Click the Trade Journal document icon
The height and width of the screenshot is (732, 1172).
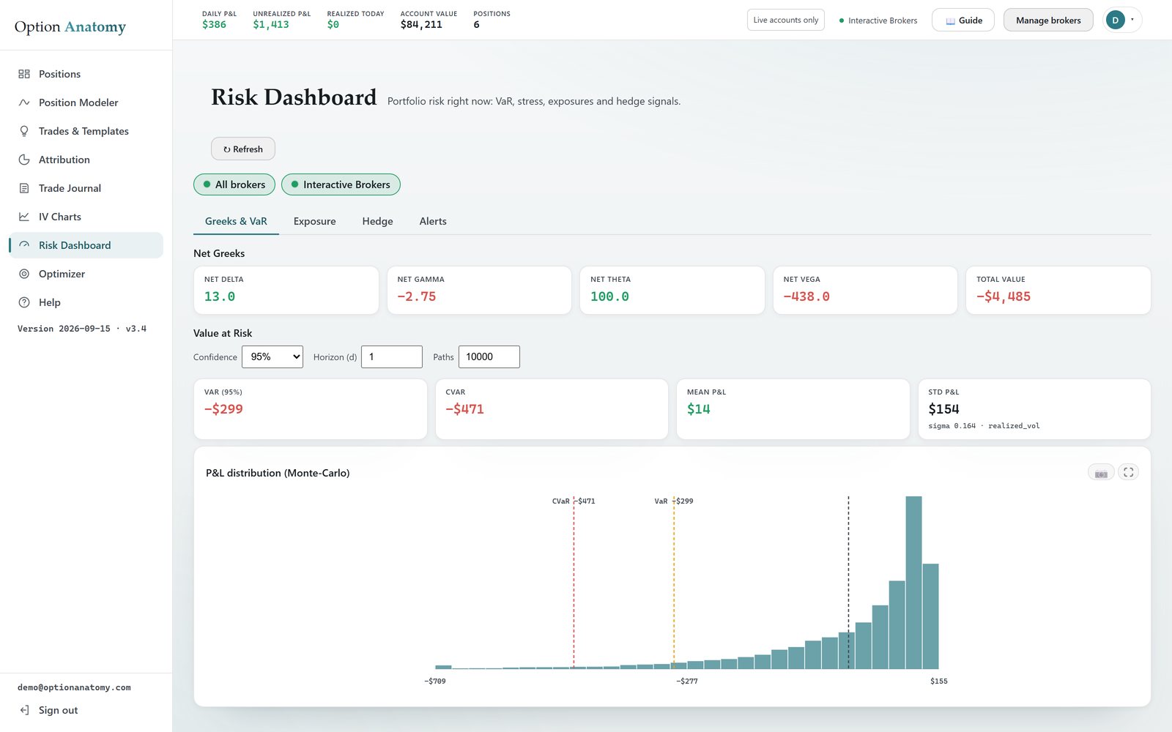coord(24,188)
